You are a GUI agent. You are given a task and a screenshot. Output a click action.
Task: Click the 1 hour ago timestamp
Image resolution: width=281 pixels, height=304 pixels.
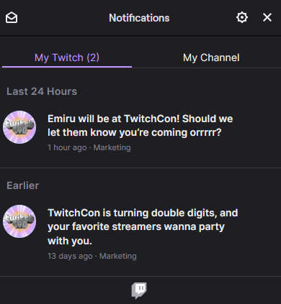[x=67, y=147]
